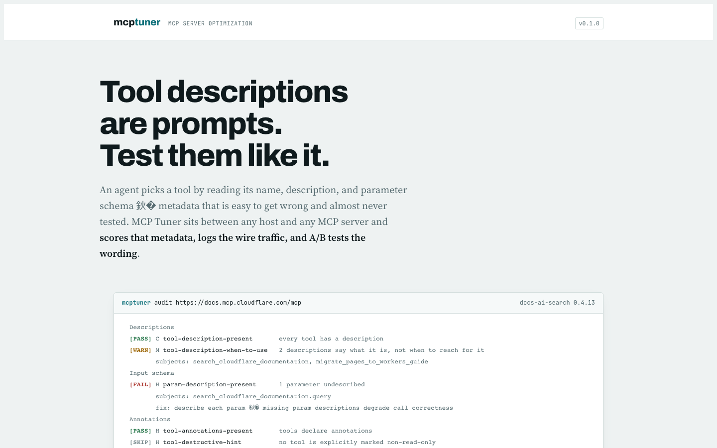Click the [SKIP] status tag

140,442
